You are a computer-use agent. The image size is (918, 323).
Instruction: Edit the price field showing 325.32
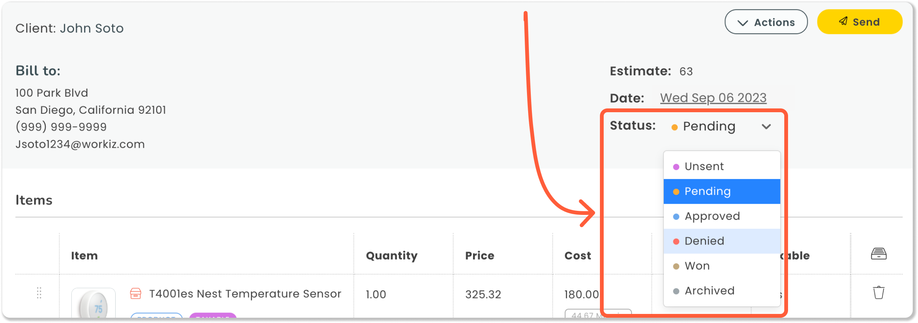click(x=483, y=294)
